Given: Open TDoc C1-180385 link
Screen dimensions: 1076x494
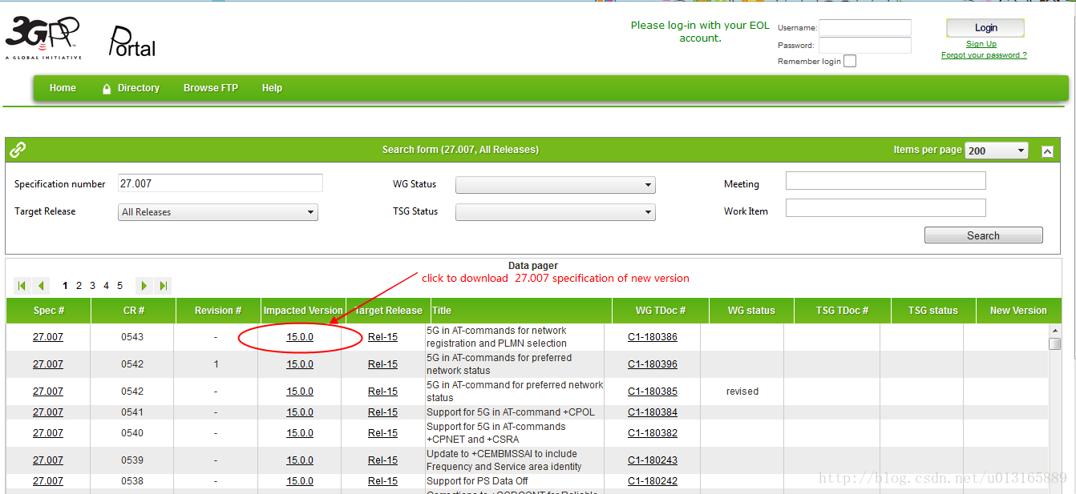Looking at the screenshot, I should coord(653,392).
